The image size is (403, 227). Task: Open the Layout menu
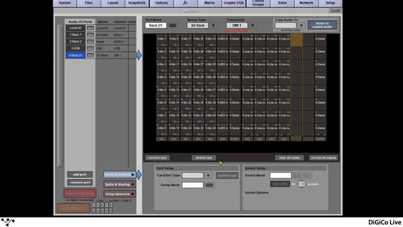point(113,3)
